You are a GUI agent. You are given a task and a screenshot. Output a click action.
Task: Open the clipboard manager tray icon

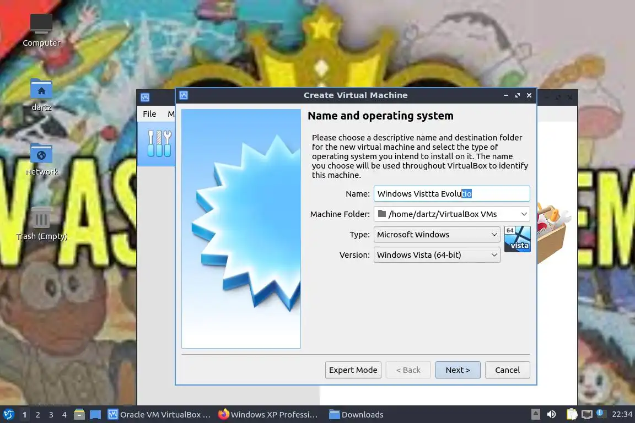point(572,414)
